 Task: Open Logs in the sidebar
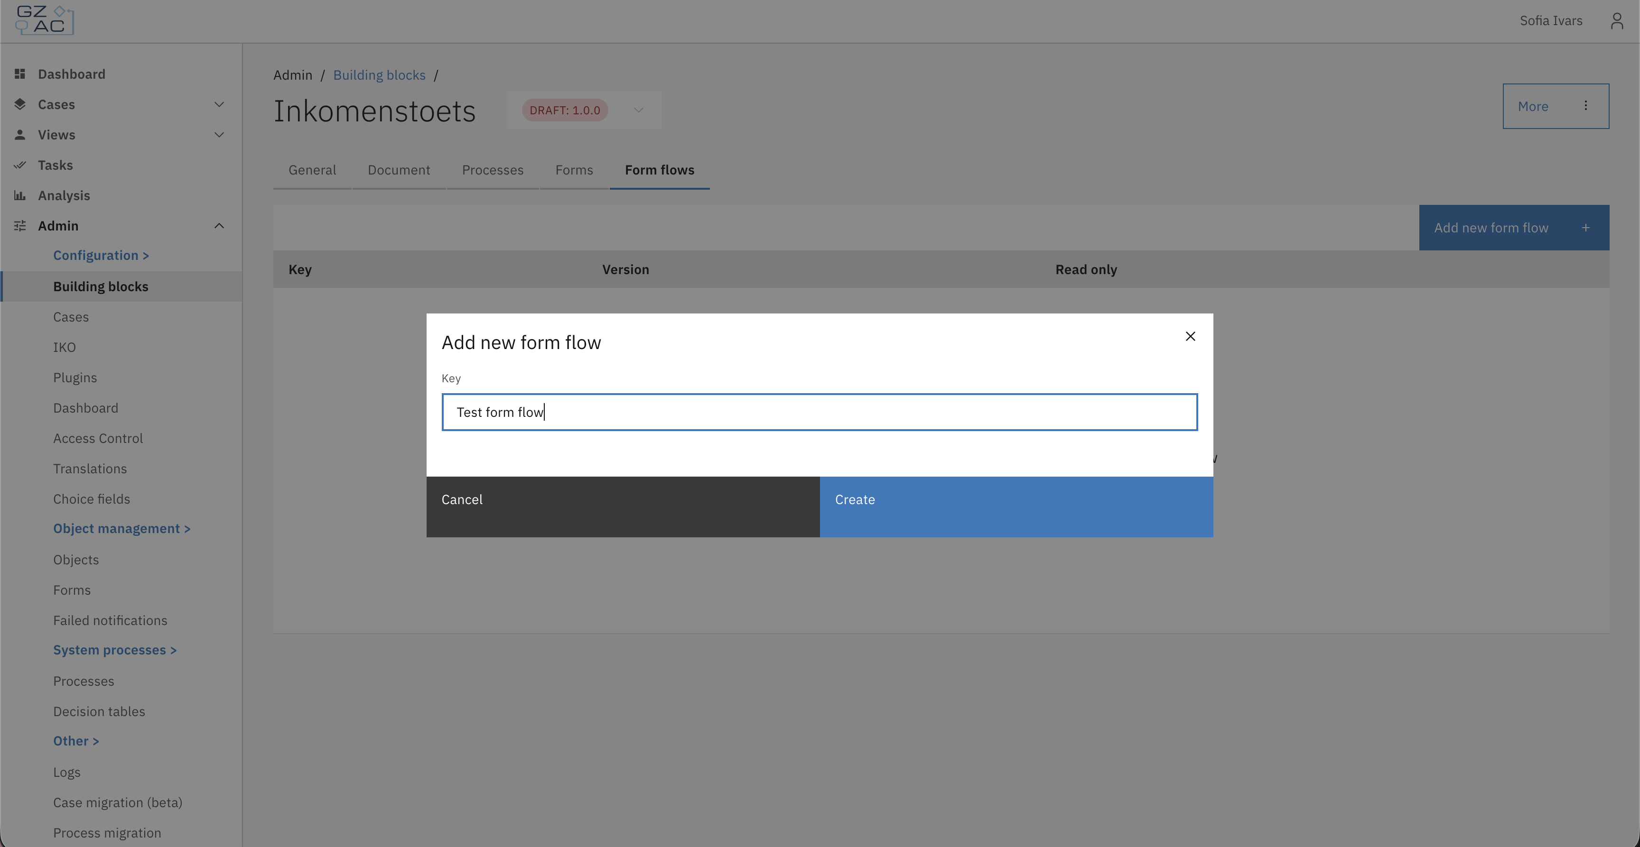click(x=67, y=772)
